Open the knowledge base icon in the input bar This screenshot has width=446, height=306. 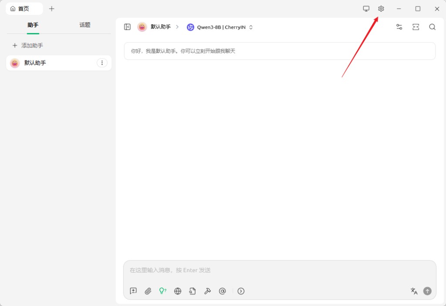[x=193, y=291]
